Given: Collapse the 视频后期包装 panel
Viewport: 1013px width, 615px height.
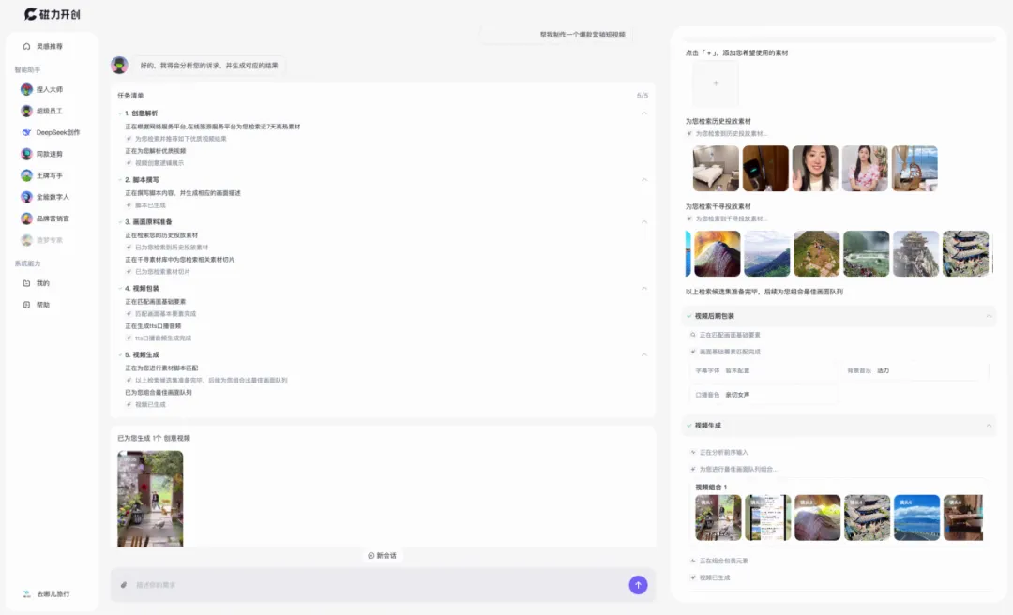Looking at the screenshot, I should pos(989,316).
